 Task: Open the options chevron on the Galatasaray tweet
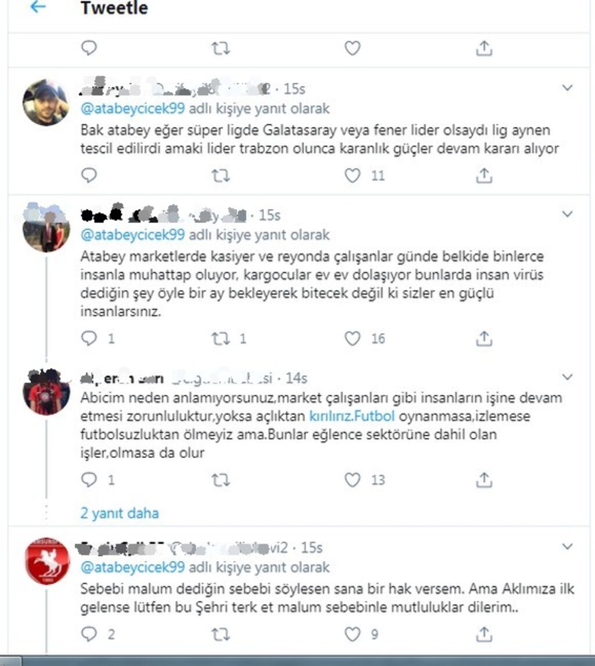coord(567,88)
